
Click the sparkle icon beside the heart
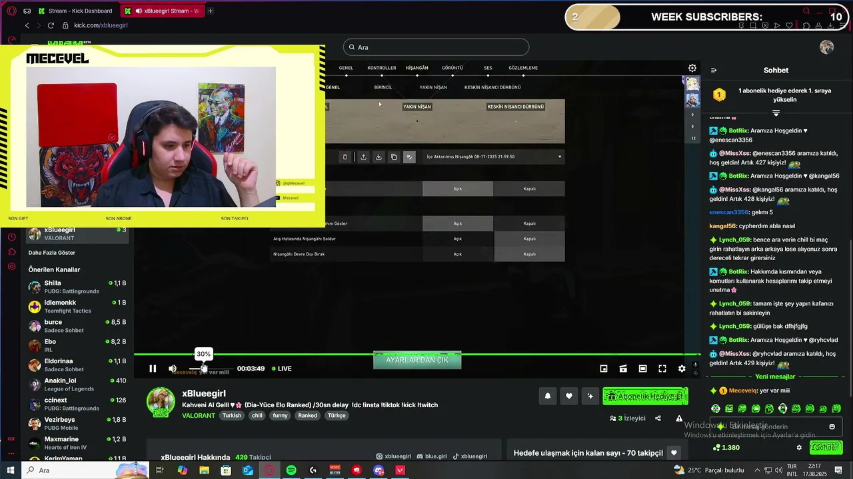[x=590, y=396]
